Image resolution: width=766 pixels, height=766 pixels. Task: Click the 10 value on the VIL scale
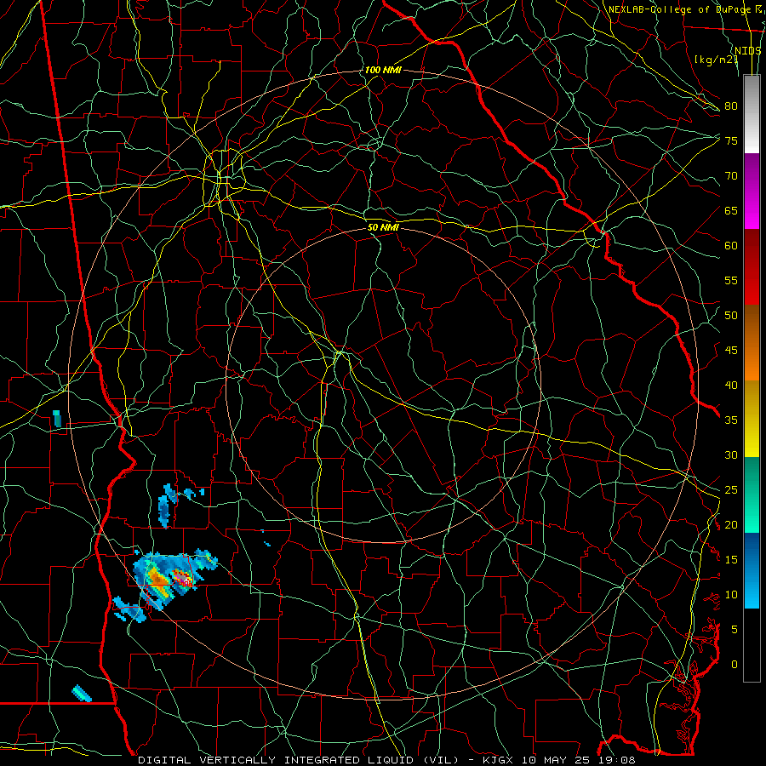[x=731, y=595]
